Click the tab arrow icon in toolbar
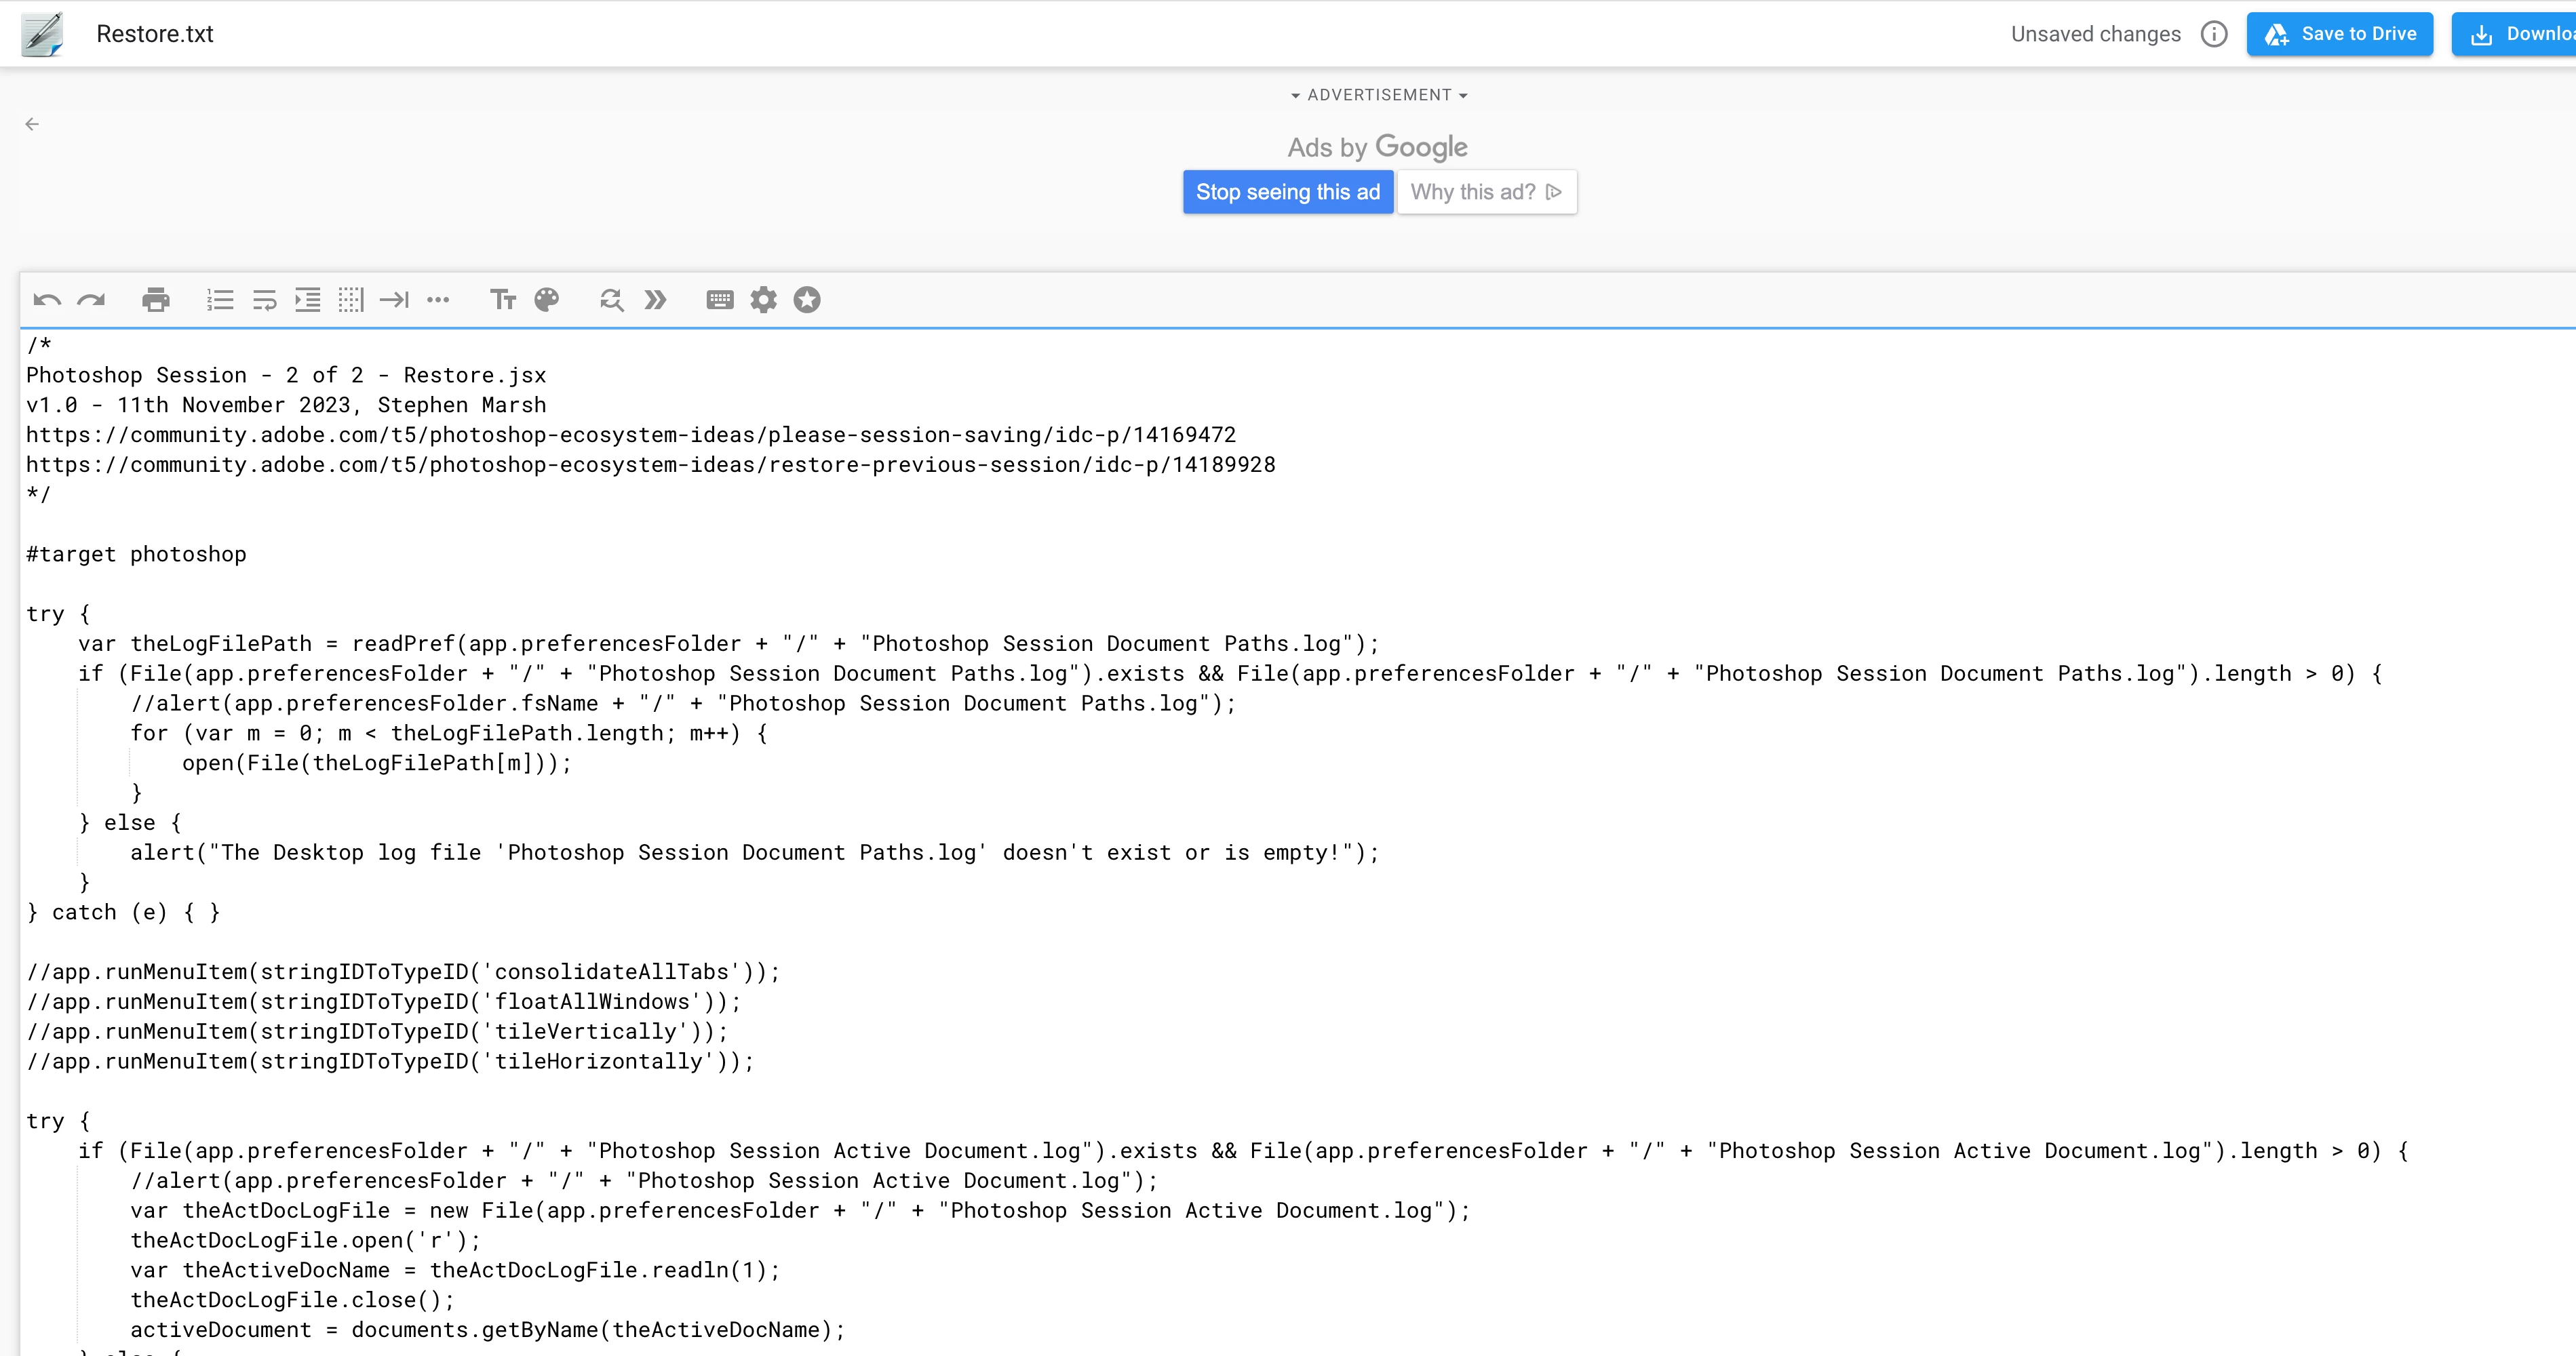Screen dimensions: 2576x1356 (394, 300)
